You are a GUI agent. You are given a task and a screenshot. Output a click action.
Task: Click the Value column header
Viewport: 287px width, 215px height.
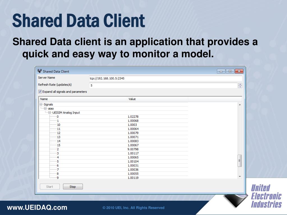(158, 99)
